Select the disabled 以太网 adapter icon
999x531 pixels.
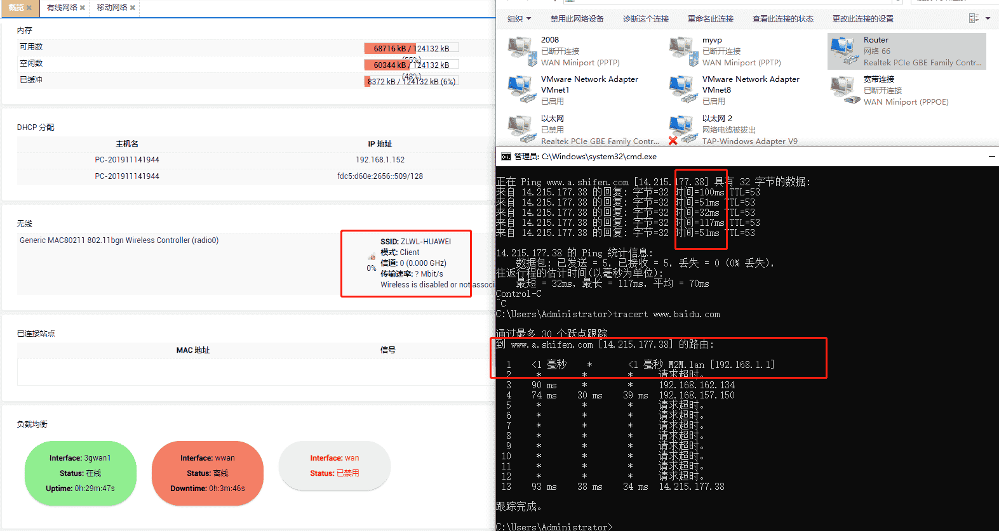522,129
